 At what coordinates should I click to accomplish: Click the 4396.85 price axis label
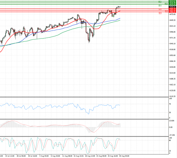[x=172, y=32]
